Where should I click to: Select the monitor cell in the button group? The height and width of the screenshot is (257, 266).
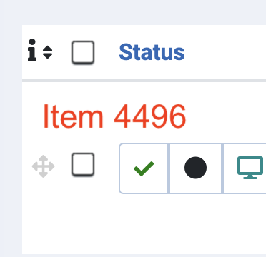coord(245,168)
